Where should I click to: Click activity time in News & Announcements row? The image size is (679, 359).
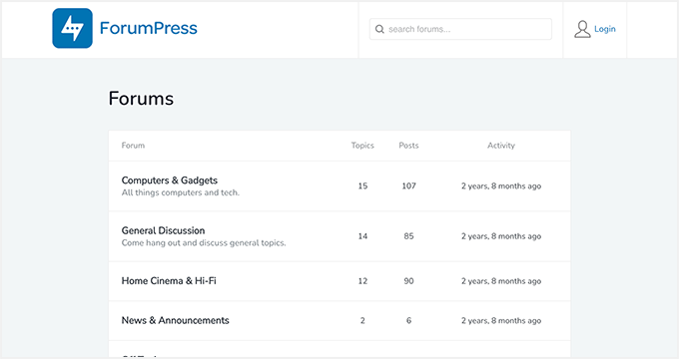501,320
